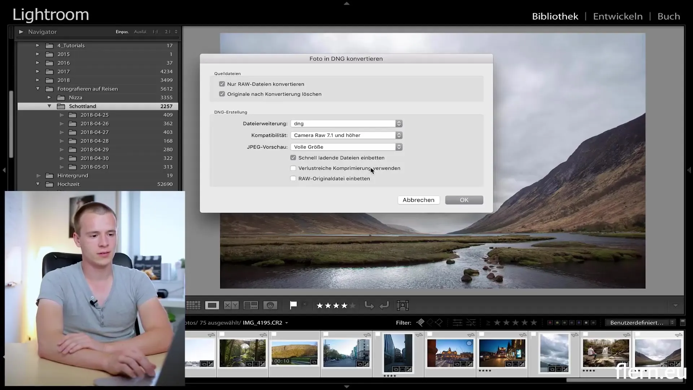
Task: Expand 2017 folder triangle
Action: [x=38, y=71]
